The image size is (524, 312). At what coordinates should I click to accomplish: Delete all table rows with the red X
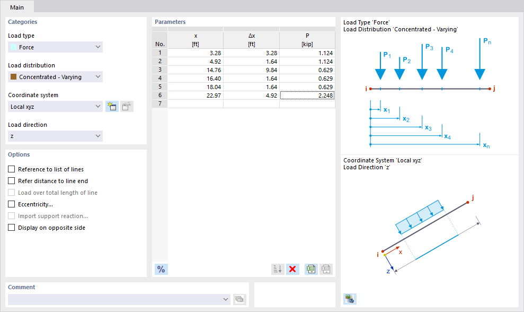(x=292, y=269)
